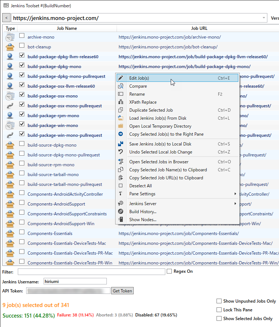Click the collapse pane arrow button
Viewport: 279px width, 327px height.
pos(7,18)
